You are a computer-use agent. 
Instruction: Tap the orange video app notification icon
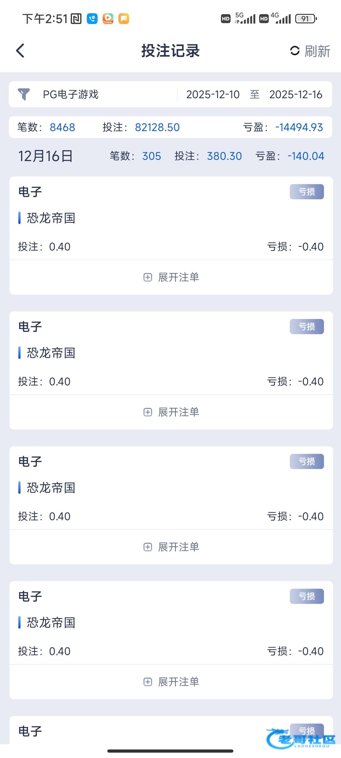(108, 19)
